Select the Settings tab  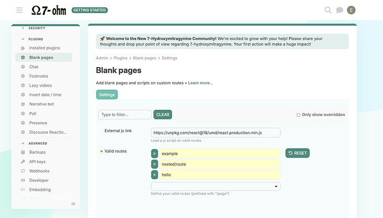pos(107,95)
